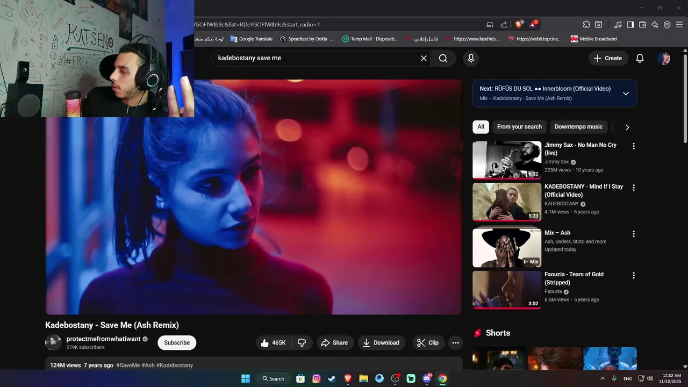This screenshot has height=387, width=688.
Task: Select the Downtempo music chip
Action: click(578, 127)
